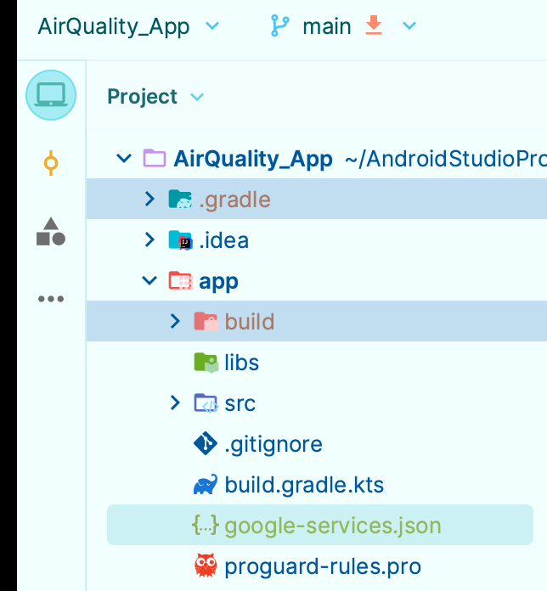547x591 pixels.
Task: Click the ~/AndroidStudioPro path text
Action: click(x=446, y=159)
